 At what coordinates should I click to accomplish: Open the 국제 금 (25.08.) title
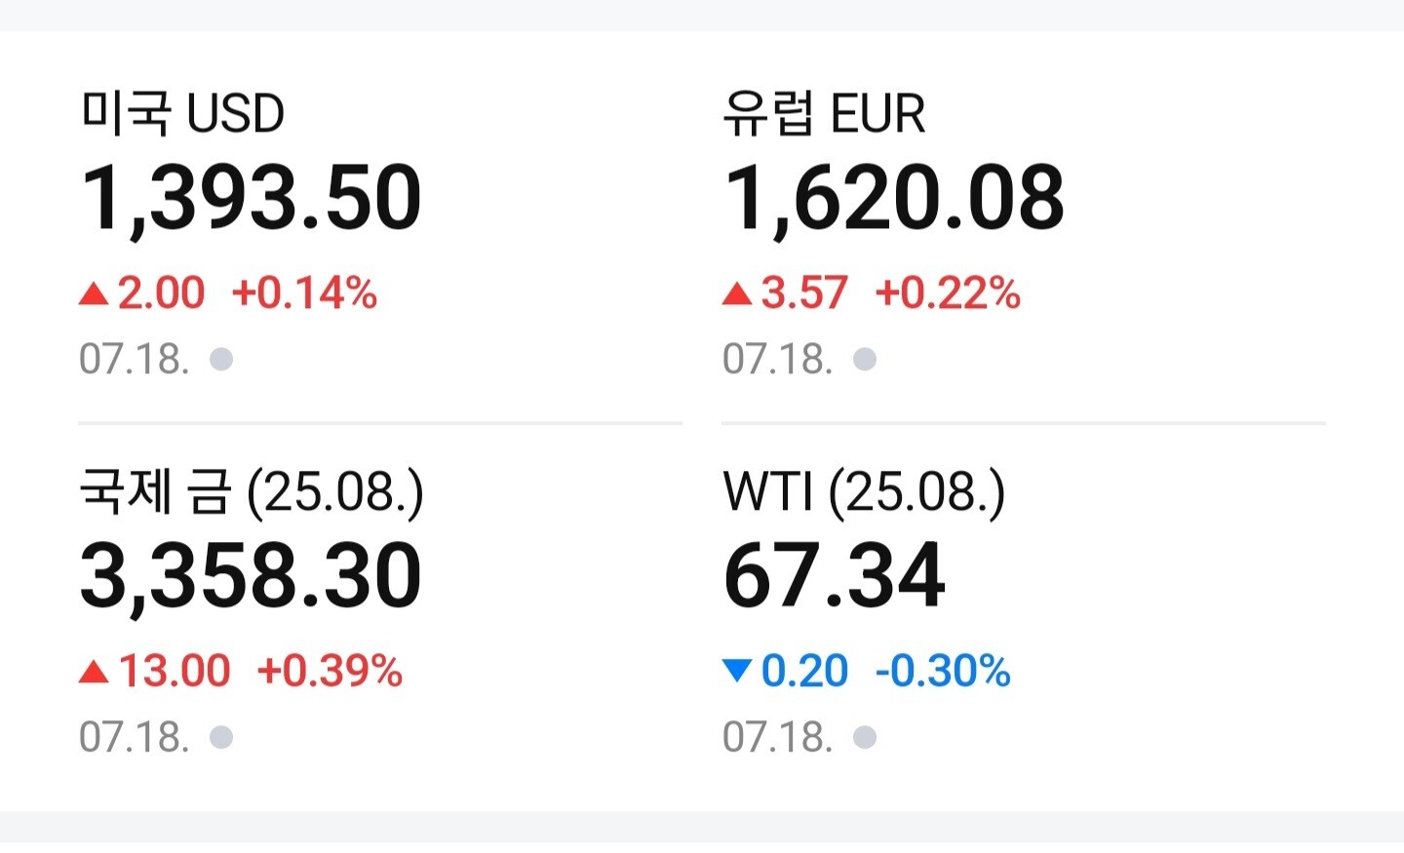point(252,491)
